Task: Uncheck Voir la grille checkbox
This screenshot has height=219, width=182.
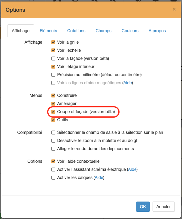Action: point(53,42)
